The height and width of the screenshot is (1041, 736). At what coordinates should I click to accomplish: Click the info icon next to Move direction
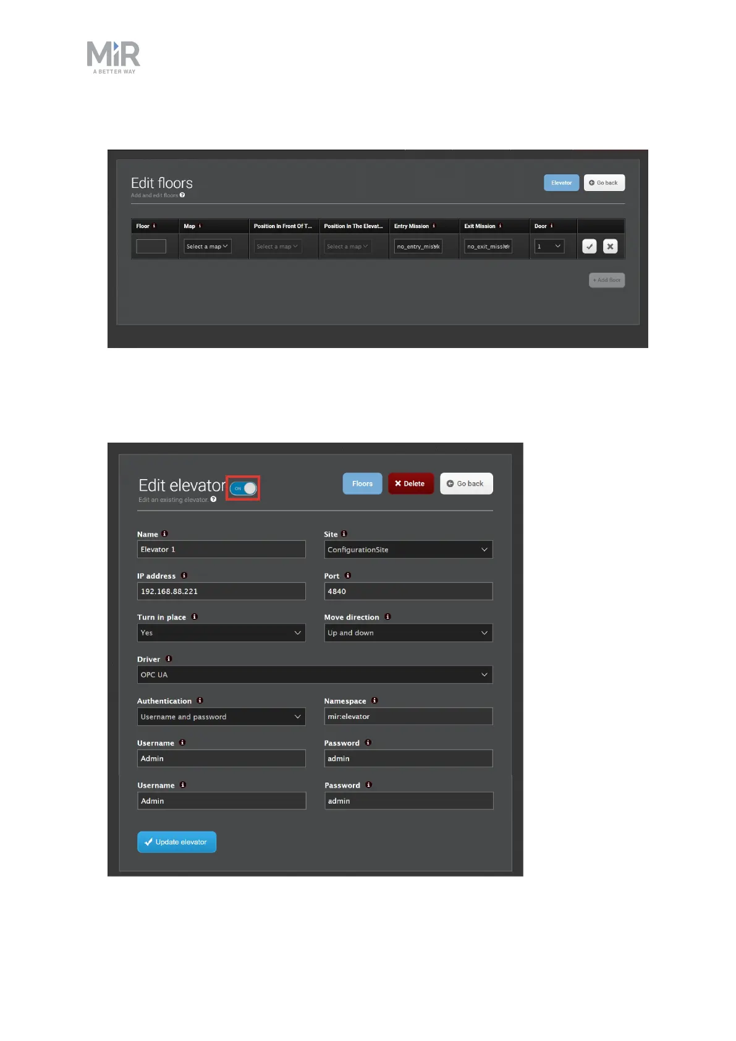[x=387, y=616]
